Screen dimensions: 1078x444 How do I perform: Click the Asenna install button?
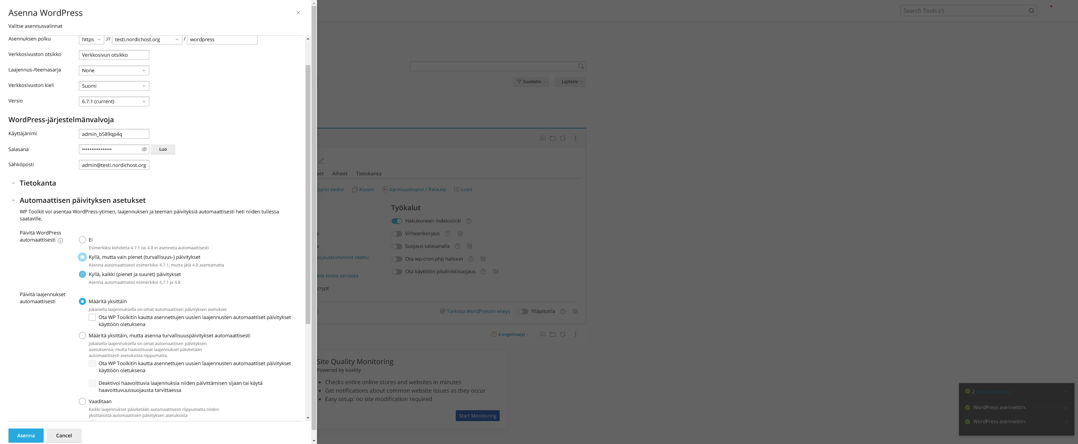[26, 436]
